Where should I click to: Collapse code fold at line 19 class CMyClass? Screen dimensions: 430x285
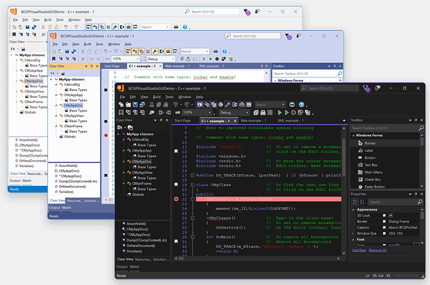point(192,185)
